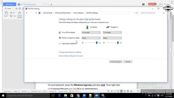This screenshot has height=98, width=174.
Task: Click the bright sun icon for Plugged in
Action: point(121,43)
